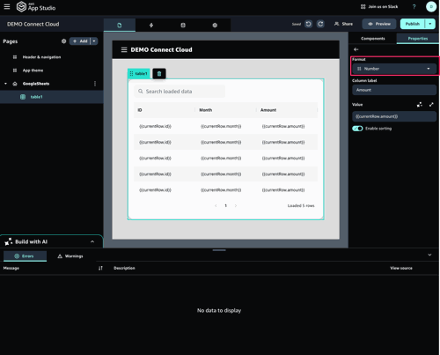Delete table1 with the trash icon

pyautogui.click(x=159, y=73)
